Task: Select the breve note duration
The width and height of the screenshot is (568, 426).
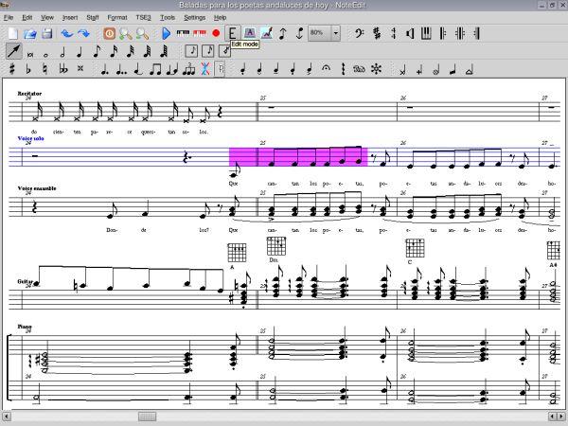Action: tap(30, 55)
